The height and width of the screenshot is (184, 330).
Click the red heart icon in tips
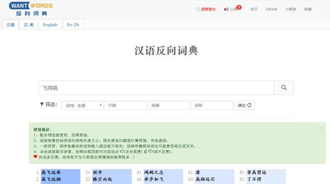point(35,157)
